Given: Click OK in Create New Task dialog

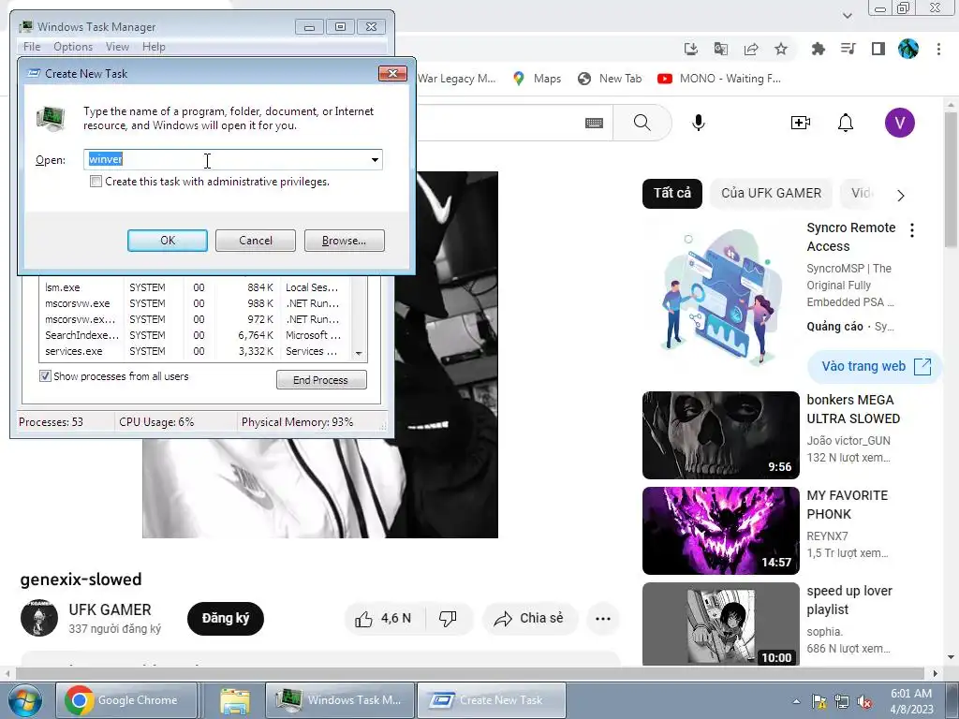Looking at the screenshot, I should point(168,241).
